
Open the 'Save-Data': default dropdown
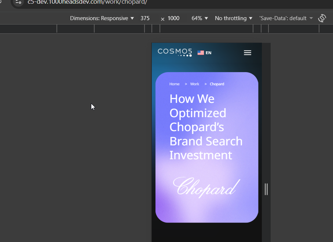286,18
